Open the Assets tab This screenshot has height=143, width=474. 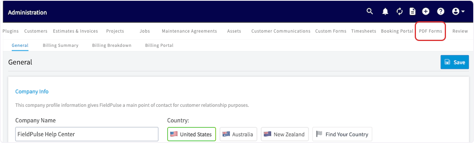[234, 31]
